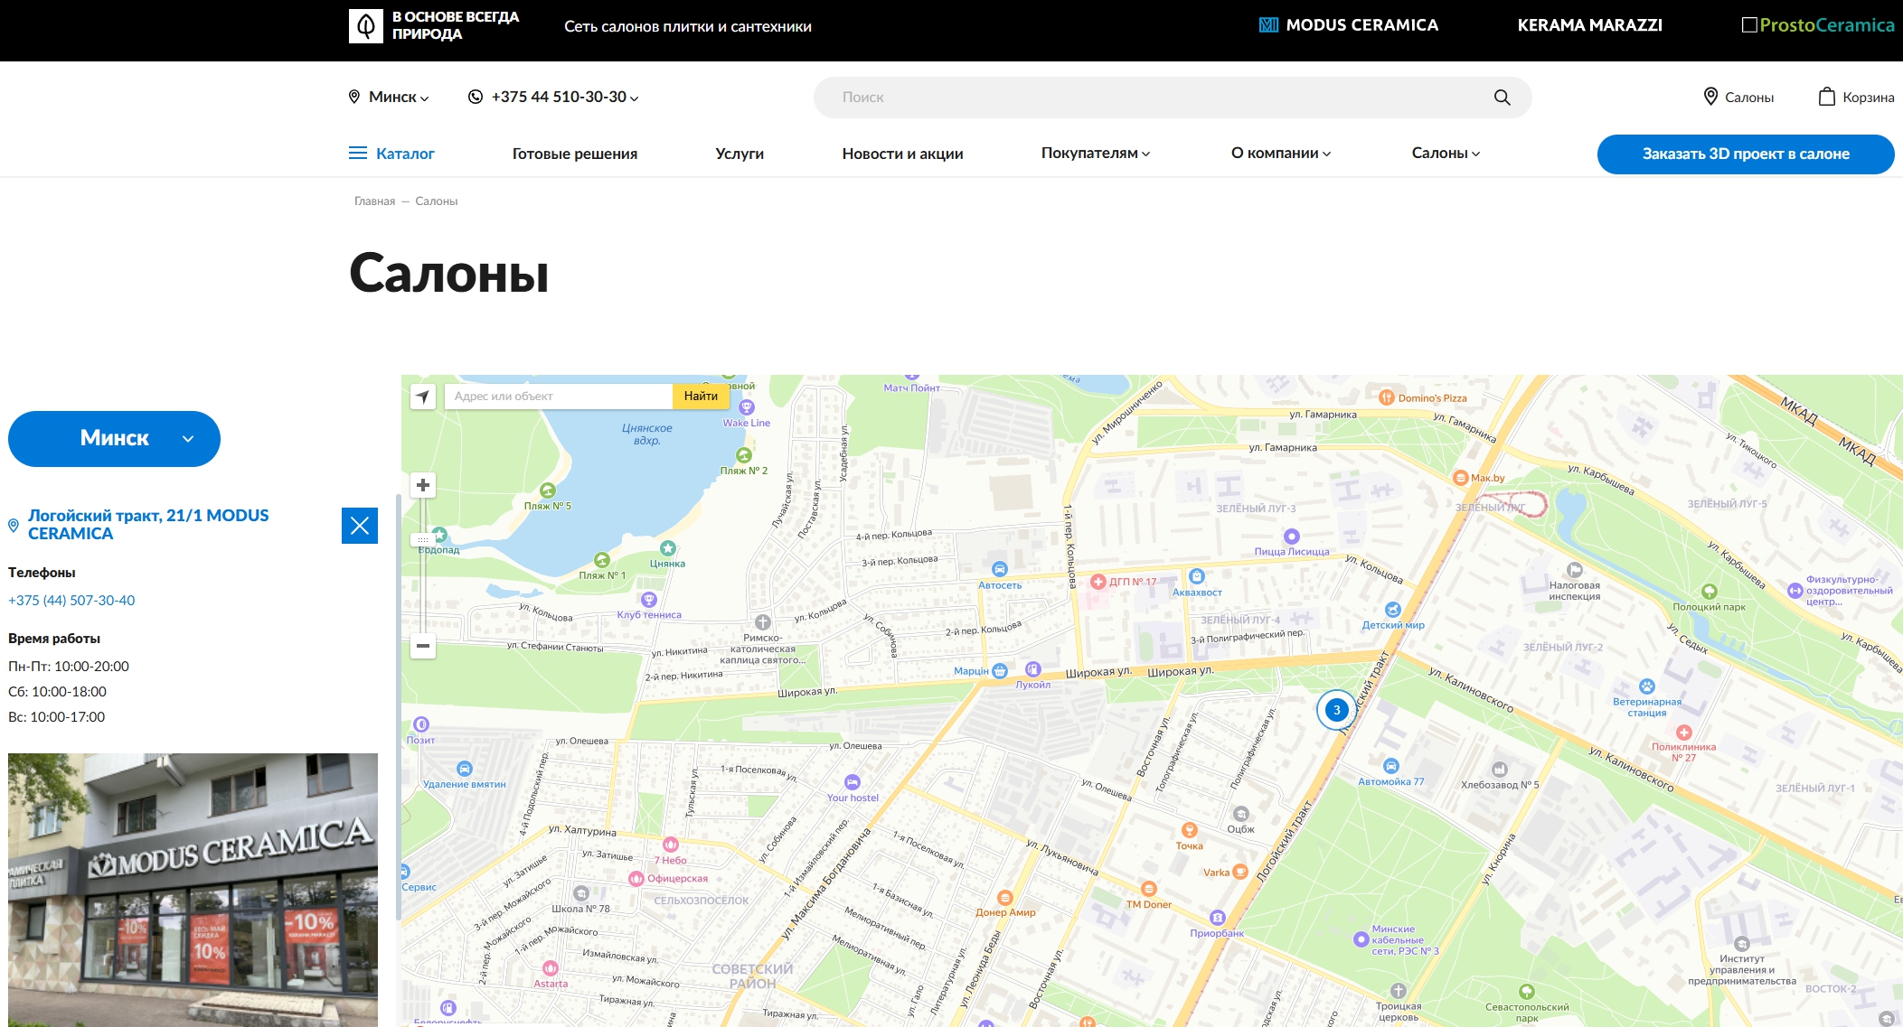Open the KERAMA MARAZZI brand link
Screen dimensions: 1903x1027
(x=1589, y=25)
